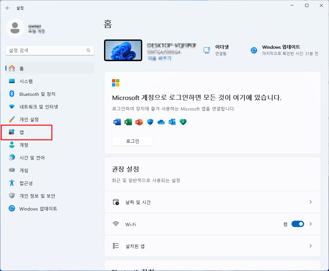Click the 시스템 monitor icon

click(x=12, y=81)
